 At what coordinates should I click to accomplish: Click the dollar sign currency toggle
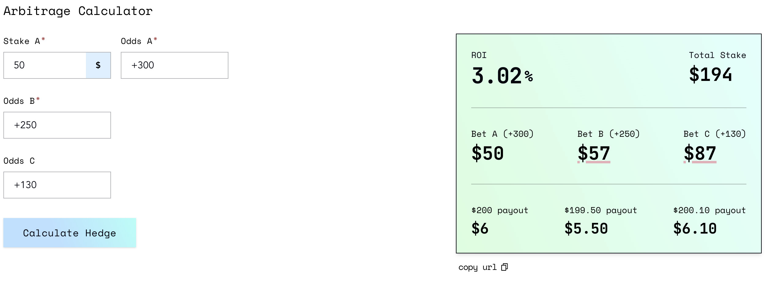tap(98, 65)
